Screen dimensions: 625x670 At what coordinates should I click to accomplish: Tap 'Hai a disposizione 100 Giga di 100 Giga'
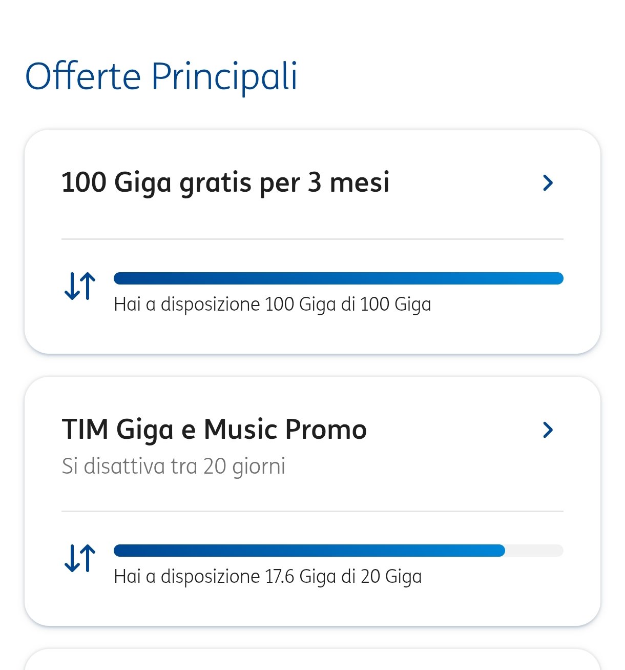click(272, 304)
